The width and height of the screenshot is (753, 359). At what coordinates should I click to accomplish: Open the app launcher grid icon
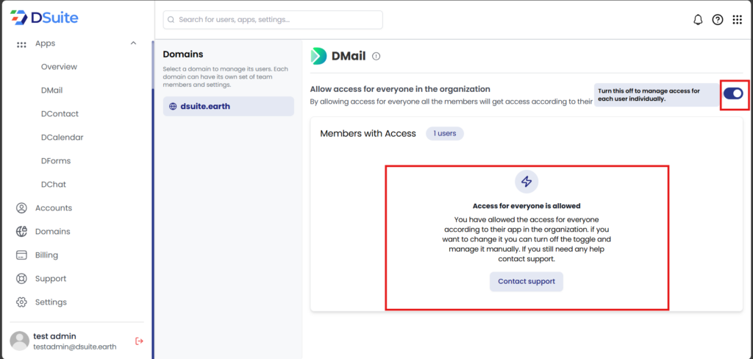pos(737,20)
